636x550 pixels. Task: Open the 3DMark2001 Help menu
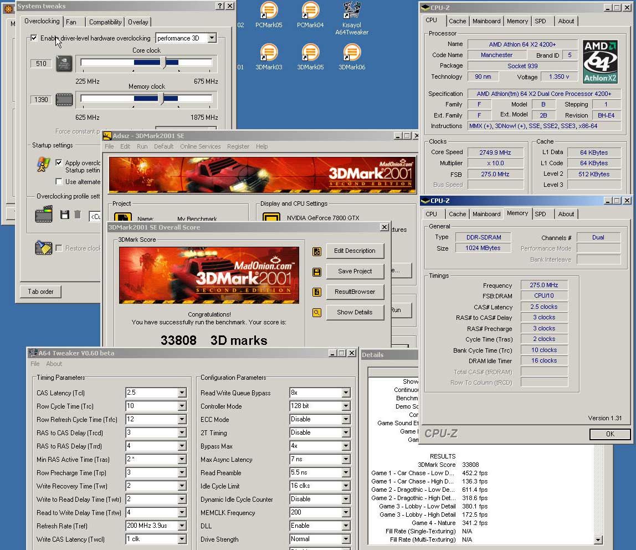pyautogui.click(x=261, y=146)
